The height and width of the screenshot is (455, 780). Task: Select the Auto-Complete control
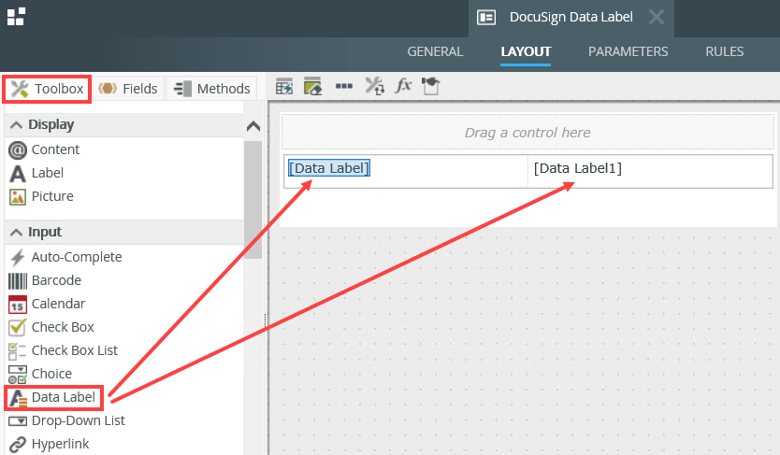[x=65, y=257]
